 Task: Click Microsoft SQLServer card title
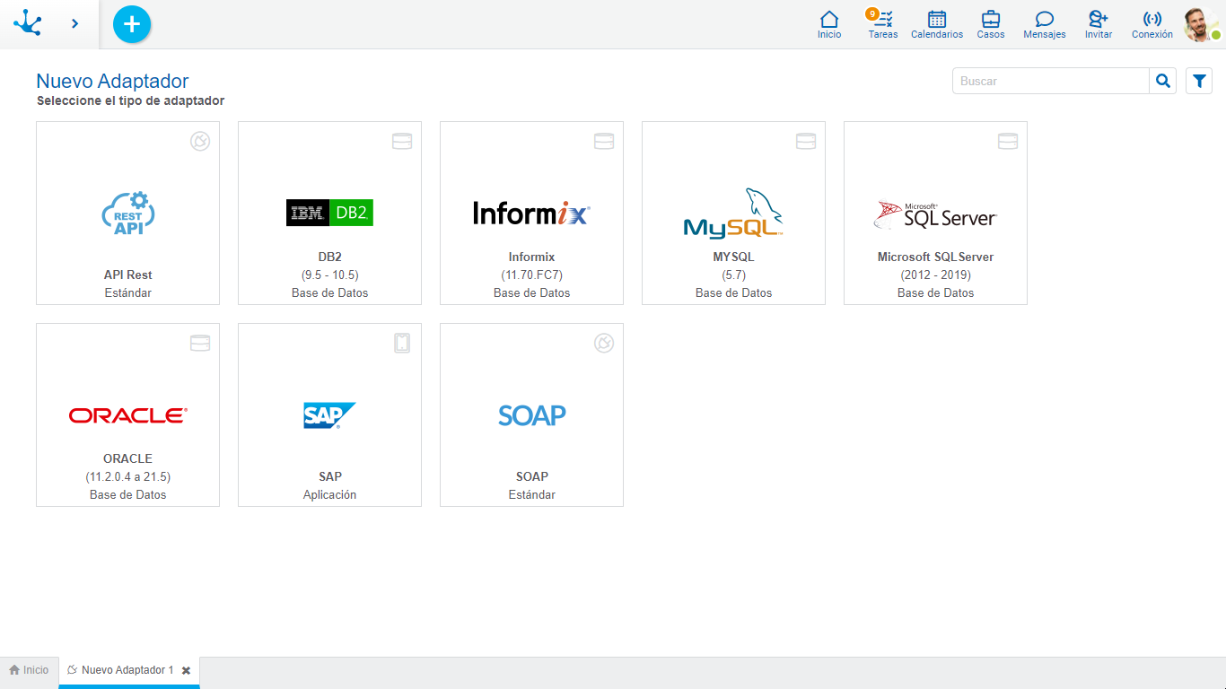click(x=935, y=257)
